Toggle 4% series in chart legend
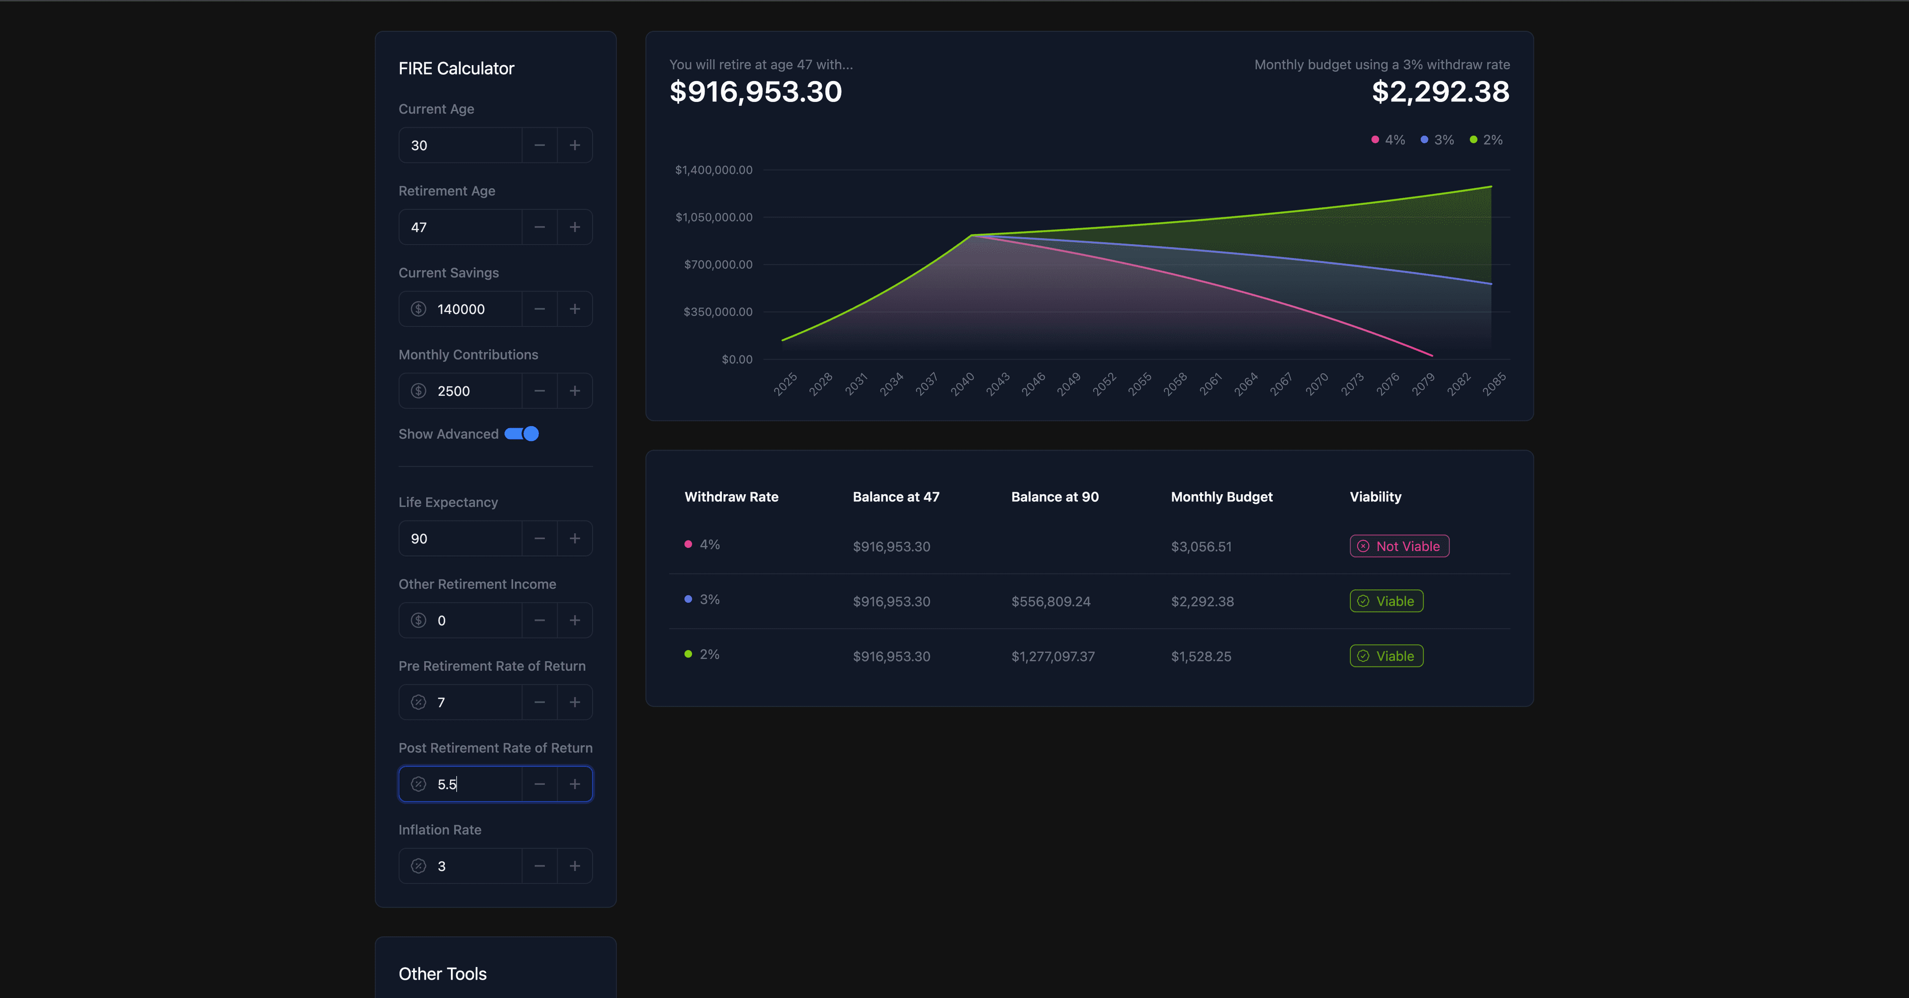 1388,140
